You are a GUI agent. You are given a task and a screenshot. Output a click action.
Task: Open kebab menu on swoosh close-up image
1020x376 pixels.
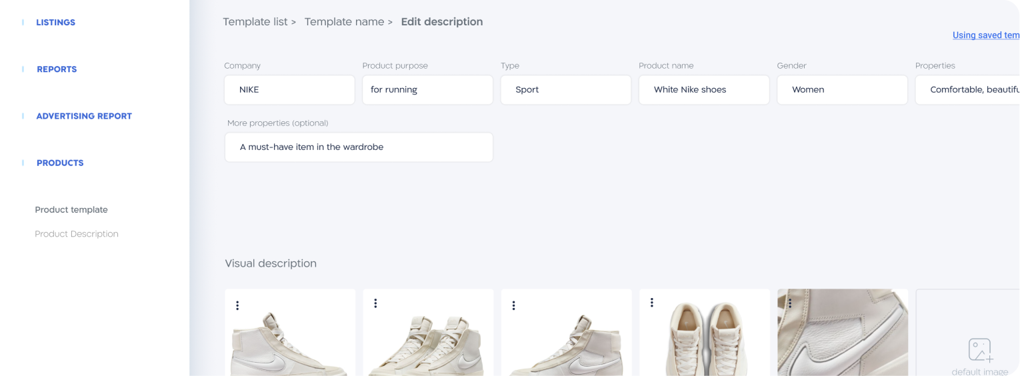(x=790, y=303)
